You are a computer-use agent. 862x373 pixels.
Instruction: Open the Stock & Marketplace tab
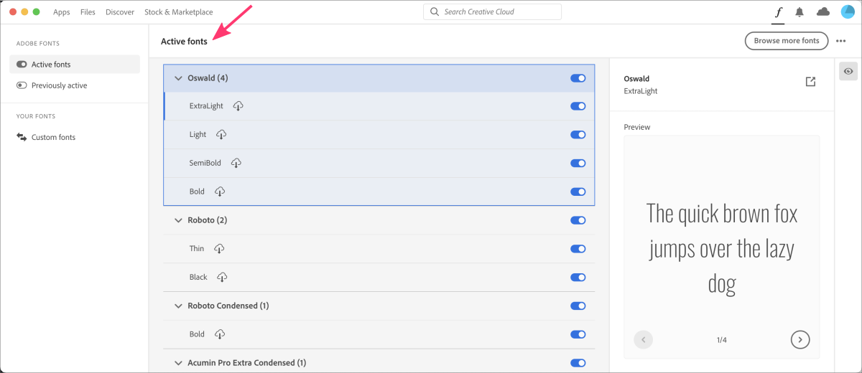pos(178,12)
